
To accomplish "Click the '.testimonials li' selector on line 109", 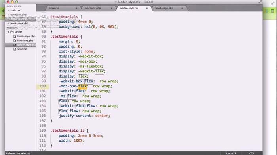I will pos(67,131).
